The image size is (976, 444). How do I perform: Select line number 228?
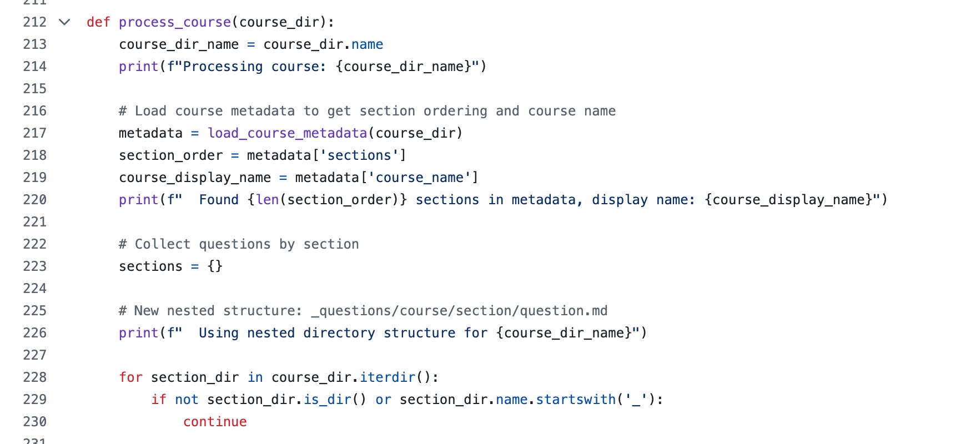coord(35,377)
